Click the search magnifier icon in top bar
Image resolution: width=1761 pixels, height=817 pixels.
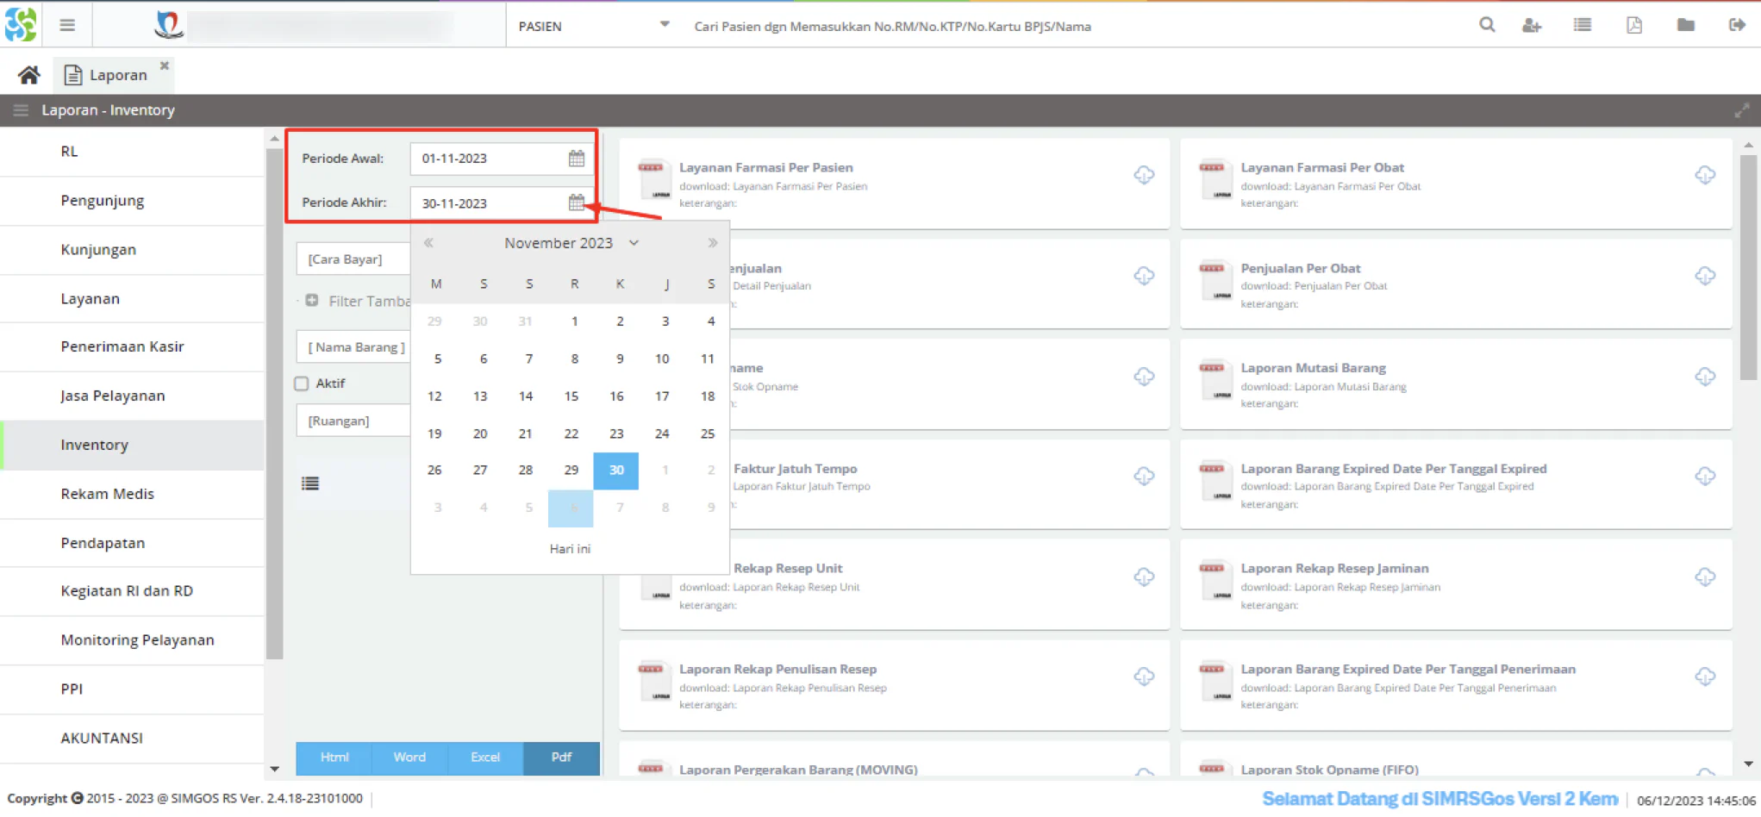1487,25
